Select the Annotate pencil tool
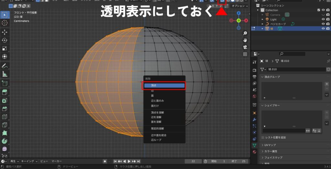The image size is (331, 169). (x=5, y=66)
